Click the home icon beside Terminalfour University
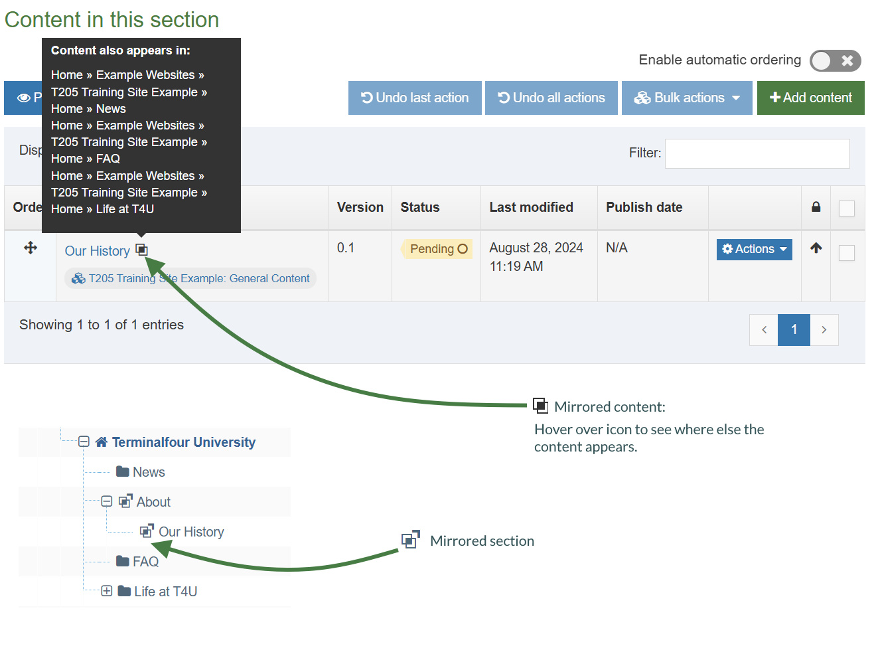 (102, 442)
